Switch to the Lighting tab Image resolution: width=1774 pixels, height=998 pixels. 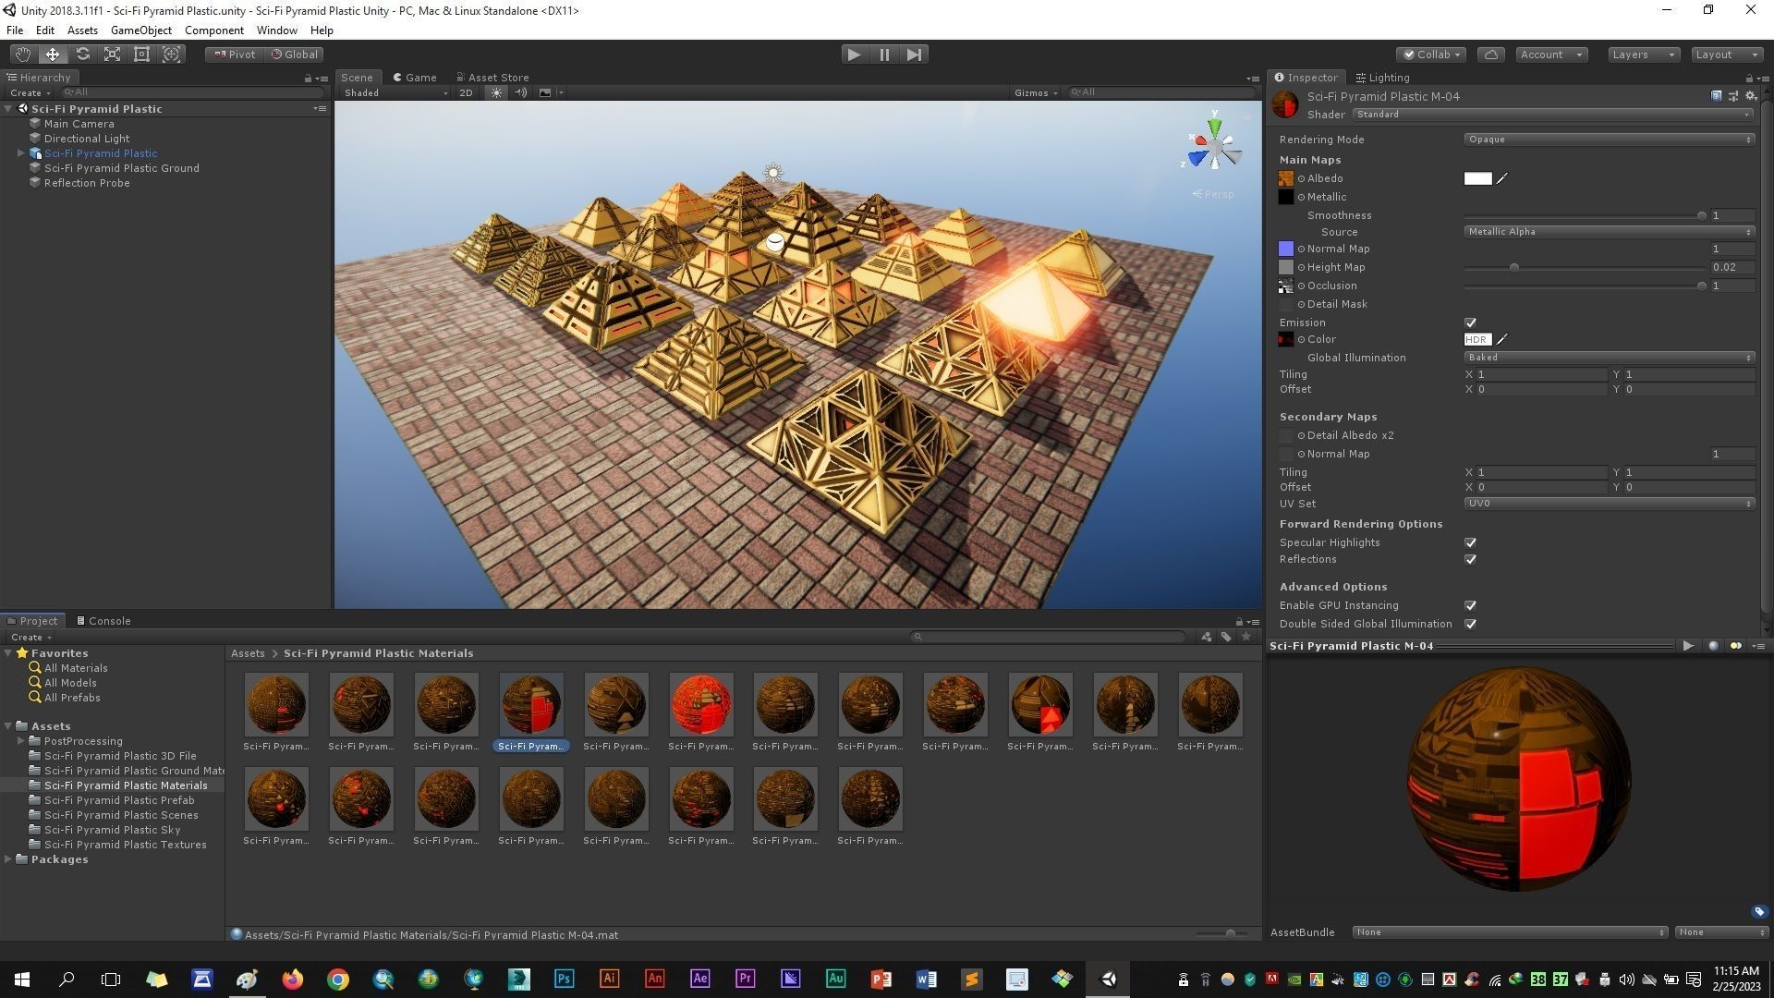[x=1382, y=78]
